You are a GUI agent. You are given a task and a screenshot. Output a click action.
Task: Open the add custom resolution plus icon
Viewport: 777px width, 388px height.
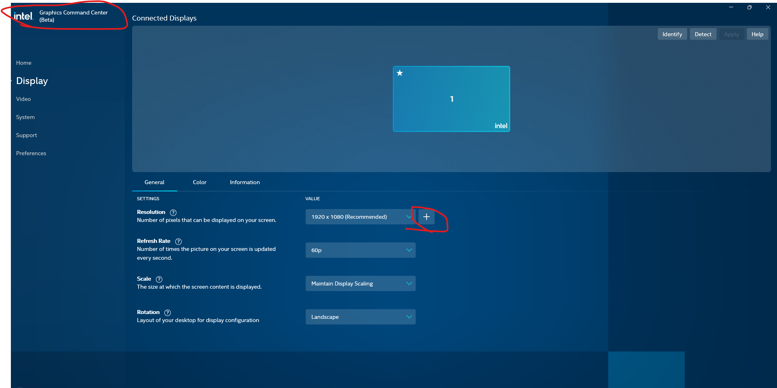tap(427, 217)
